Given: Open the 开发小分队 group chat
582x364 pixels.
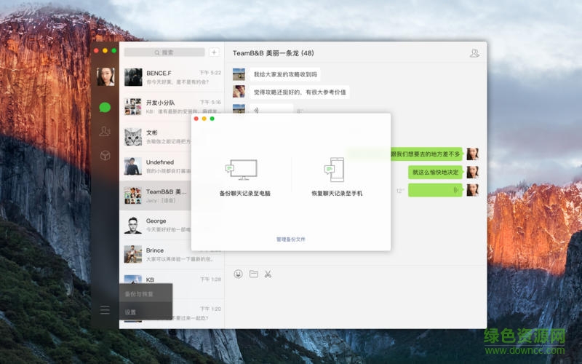Looking at the screenshot, I should tap(172, 106).
